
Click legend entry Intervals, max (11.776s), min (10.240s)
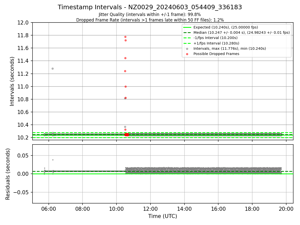[x=230, y=48]
